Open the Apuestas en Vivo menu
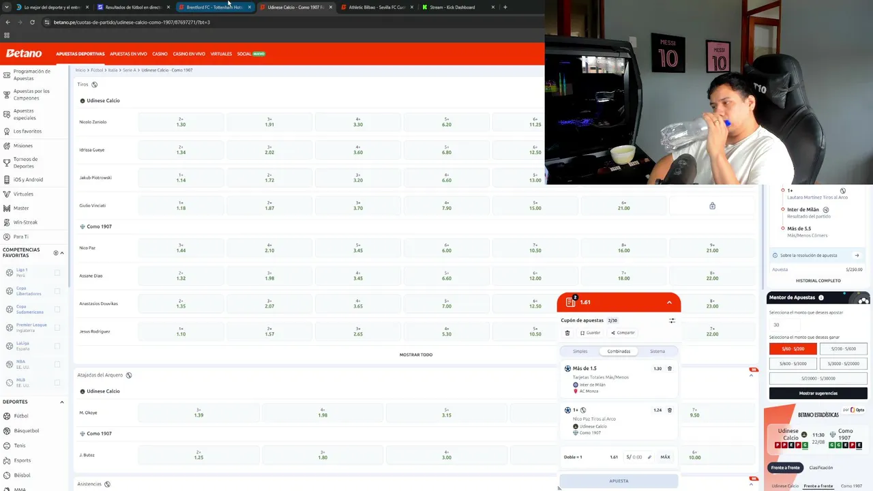Viewport: 873px width, 491px height. tap(128, 54)
